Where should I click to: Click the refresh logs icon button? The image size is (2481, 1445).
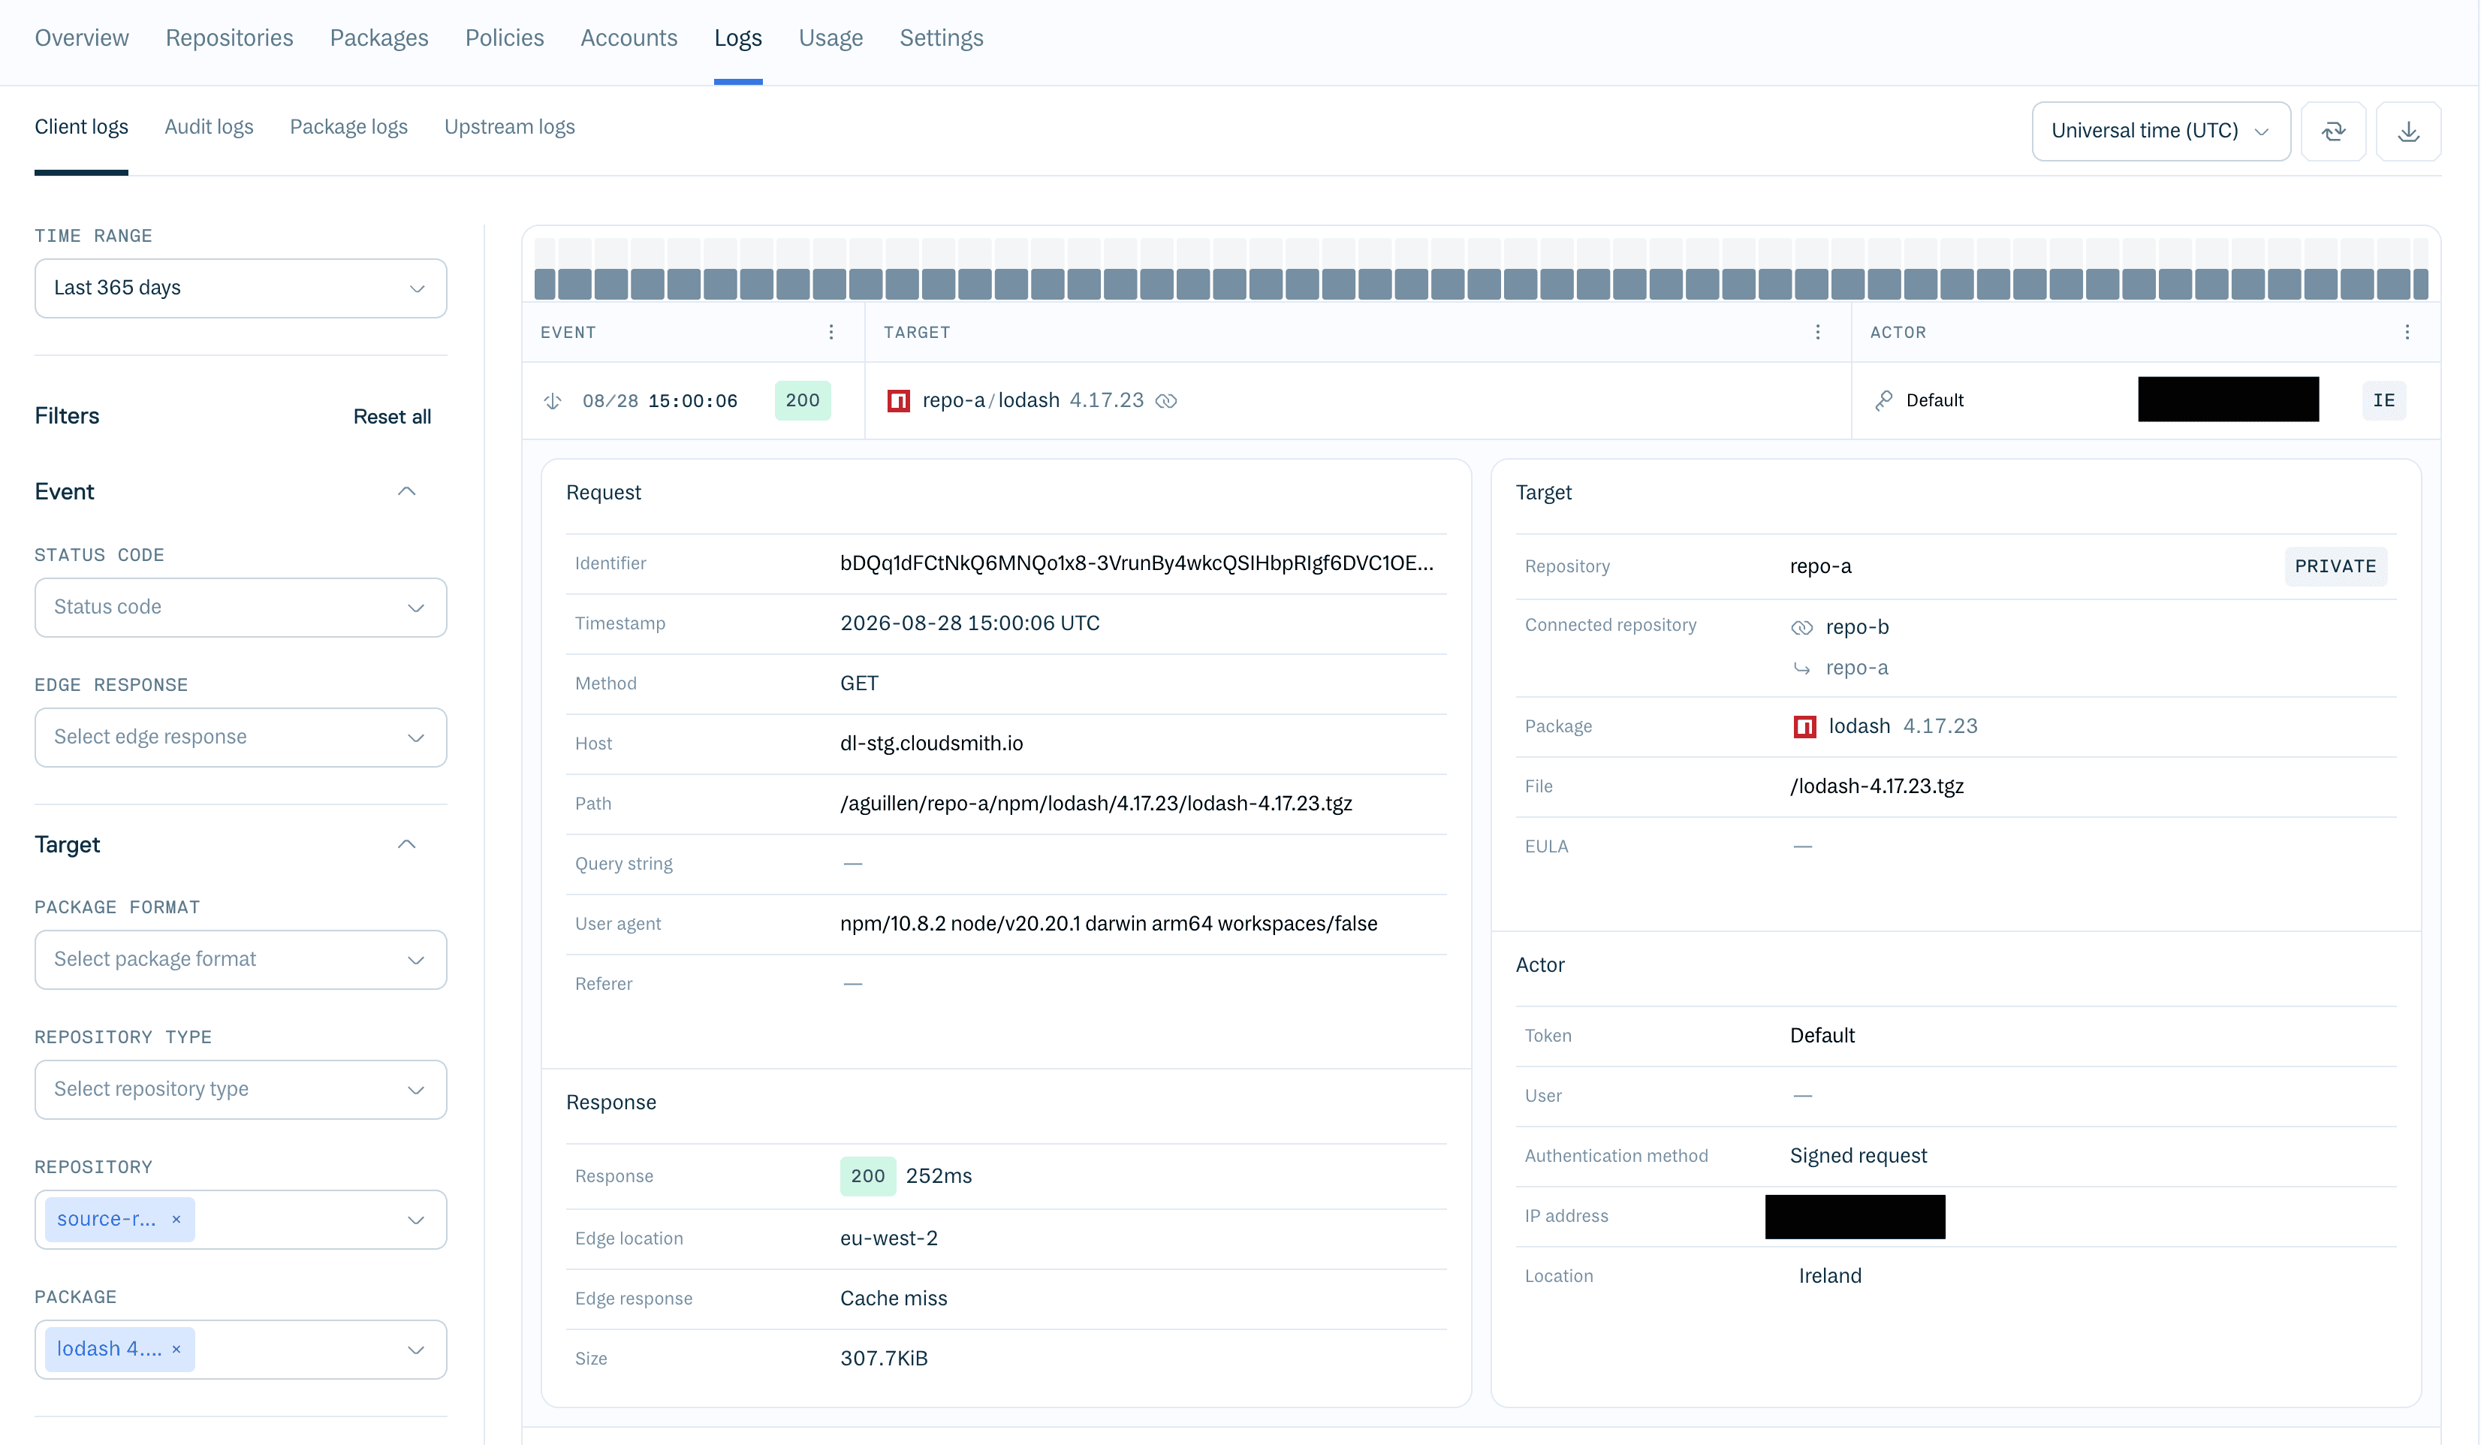[2333, 131]
